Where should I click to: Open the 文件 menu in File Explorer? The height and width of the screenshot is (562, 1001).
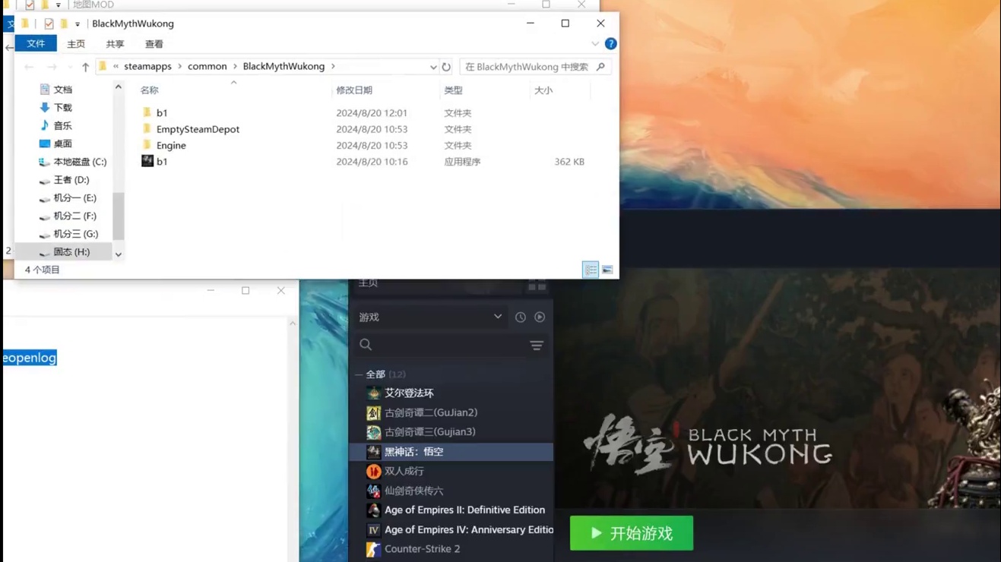[x=35, y=43]
